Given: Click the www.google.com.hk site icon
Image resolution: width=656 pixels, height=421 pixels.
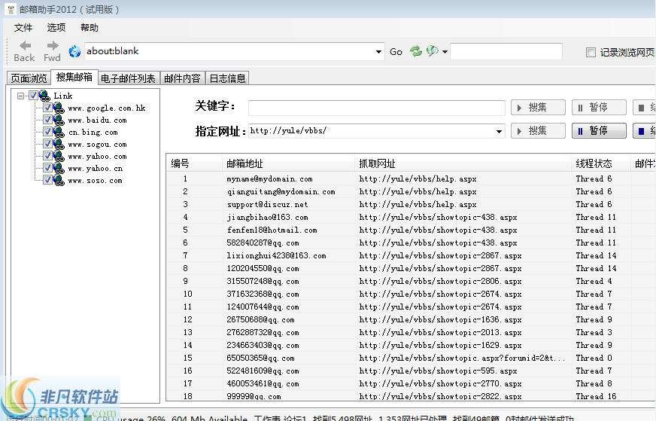Looking at the screenshot, I should click(x=59, y=108).
